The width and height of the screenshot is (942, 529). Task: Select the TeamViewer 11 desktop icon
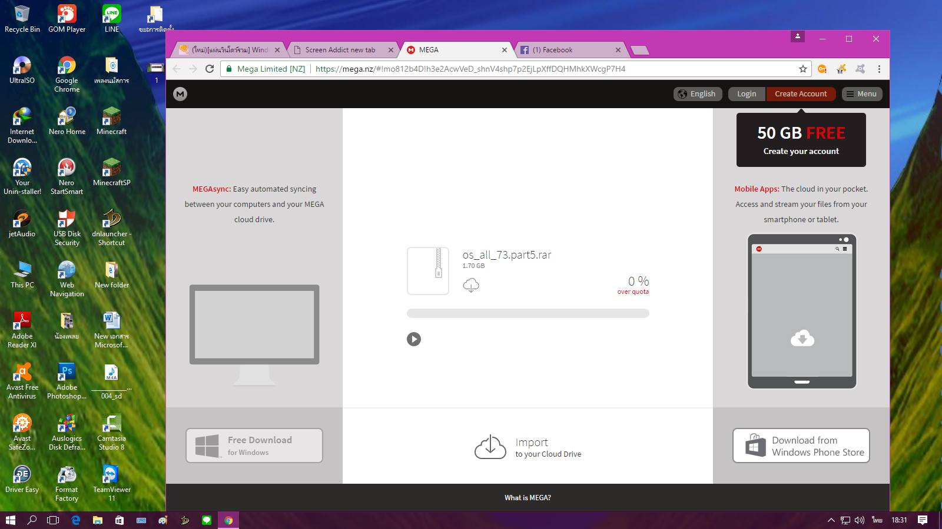point(111,484)
